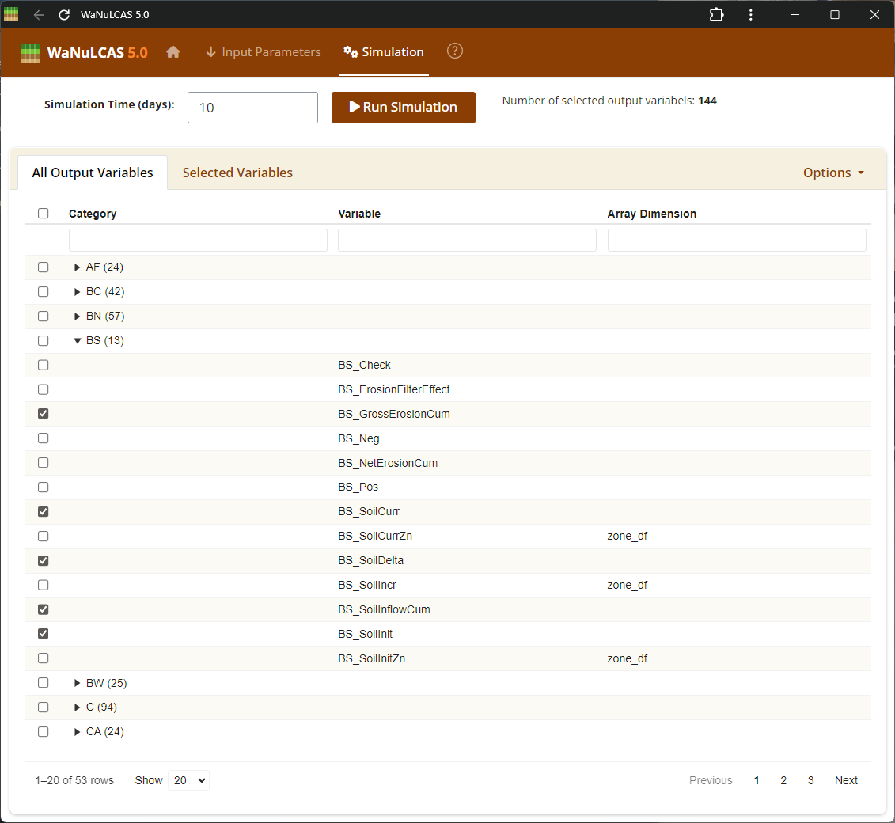This screenshot has height=823, width=895.
Task: Open the Show rows-per-page dropdown
Action: point(190,780)
